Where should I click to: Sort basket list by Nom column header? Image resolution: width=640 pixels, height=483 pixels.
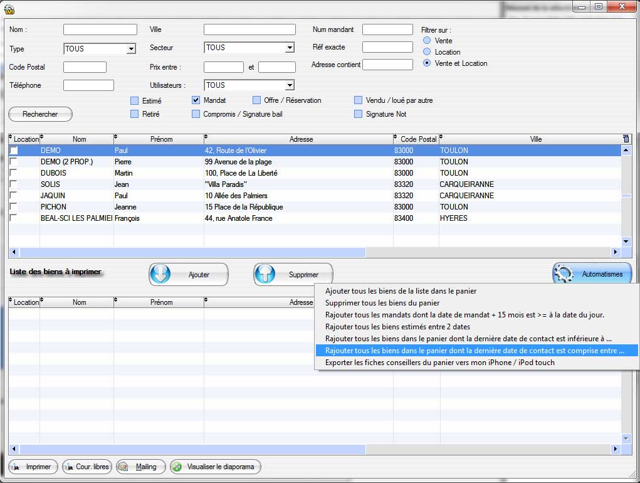click(79, 302)
